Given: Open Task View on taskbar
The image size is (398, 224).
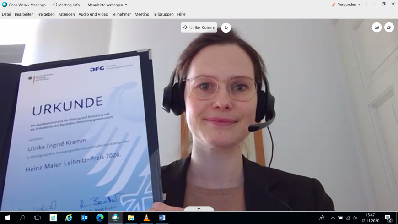Looking at the screenshot, I should (38, 218).
